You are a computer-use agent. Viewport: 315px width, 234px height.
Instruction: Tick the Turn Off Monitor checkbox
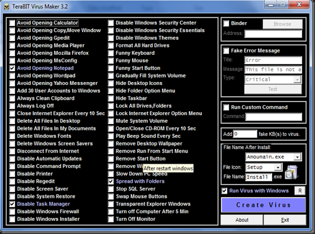pyautogui.click(x=111, y=219)
